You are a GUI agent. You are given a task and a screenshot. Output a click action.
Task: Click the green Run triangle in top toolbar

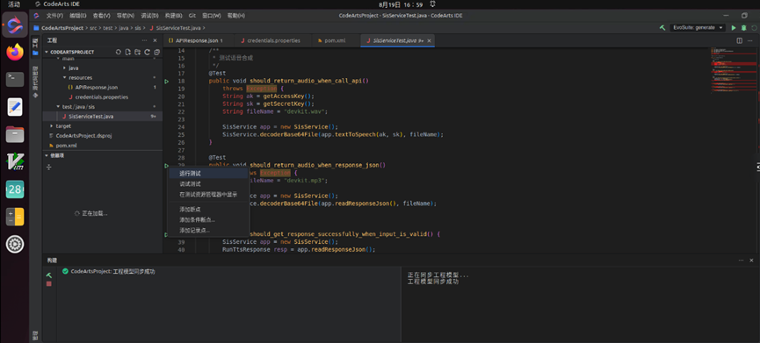coord(734,27)
